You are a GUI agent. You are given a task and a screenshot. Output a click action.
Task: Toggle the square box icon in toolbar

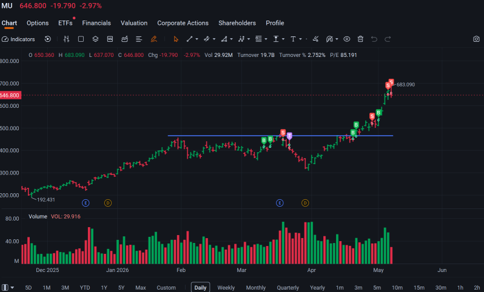[81, 39]
